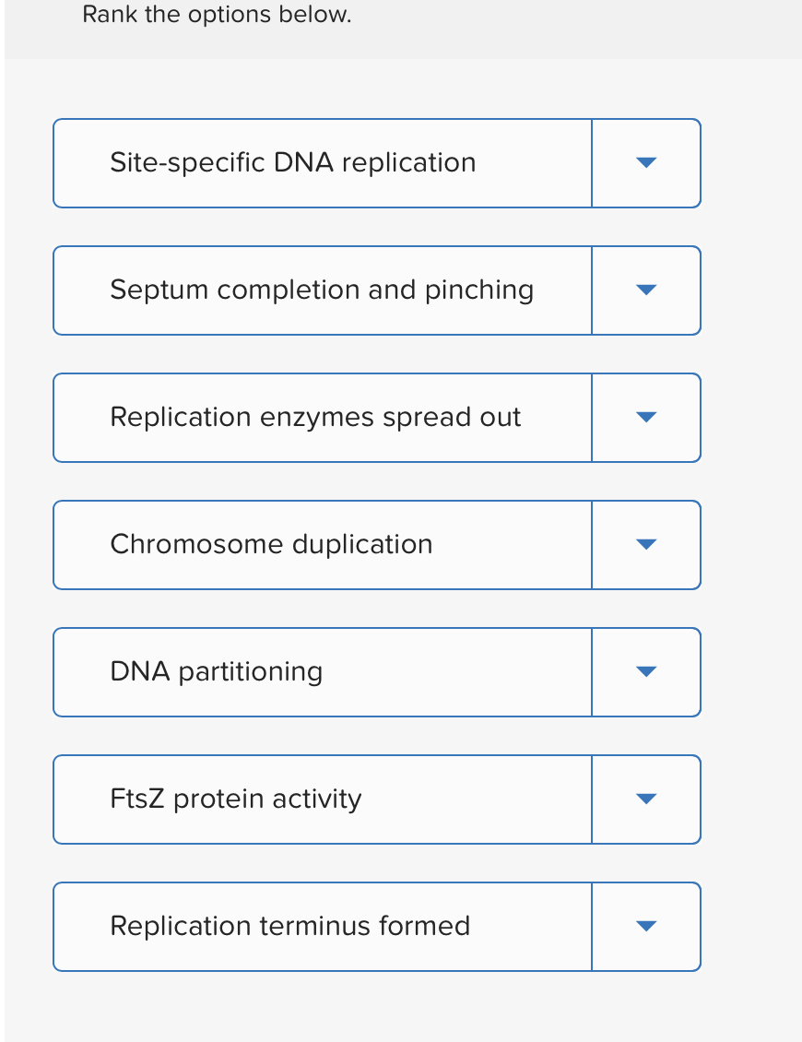Click the arrow icon next to FtsZ protein activity

click(645, 799)
